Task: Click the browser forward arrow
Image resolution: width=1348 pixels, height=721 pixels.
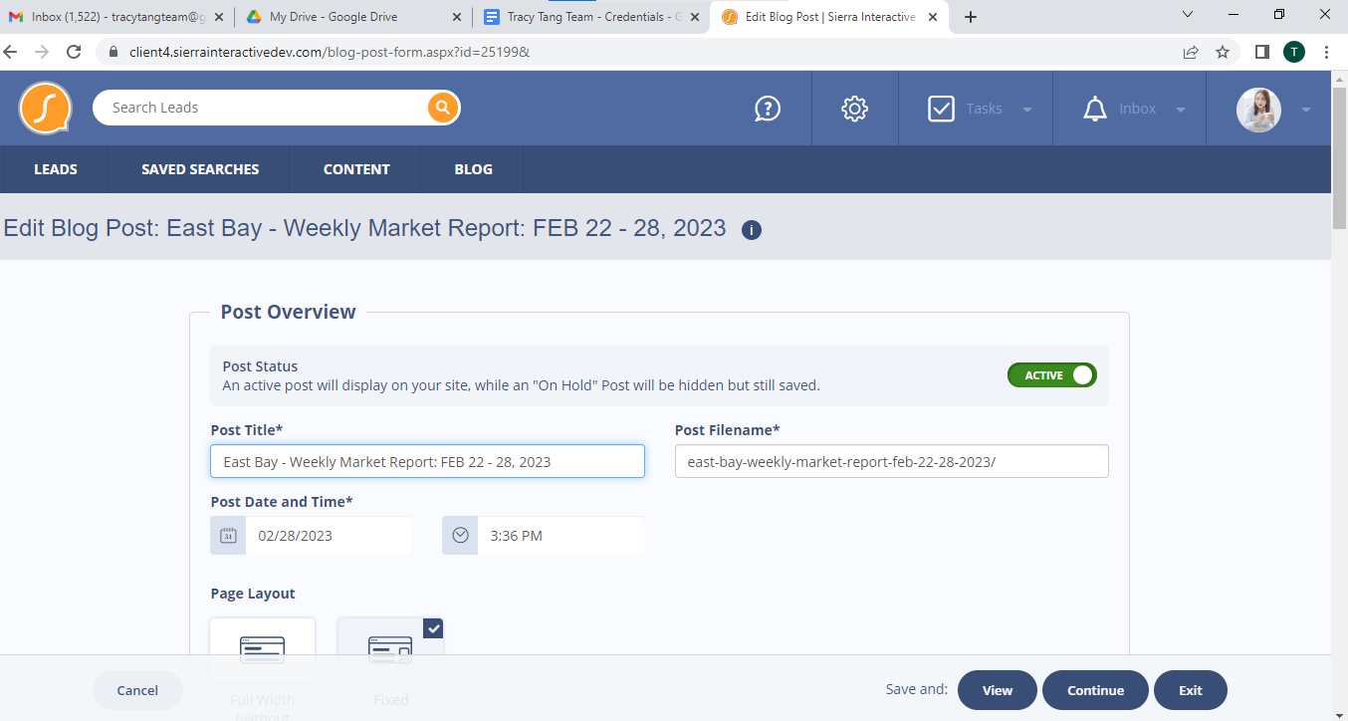Action: (42, 52)
